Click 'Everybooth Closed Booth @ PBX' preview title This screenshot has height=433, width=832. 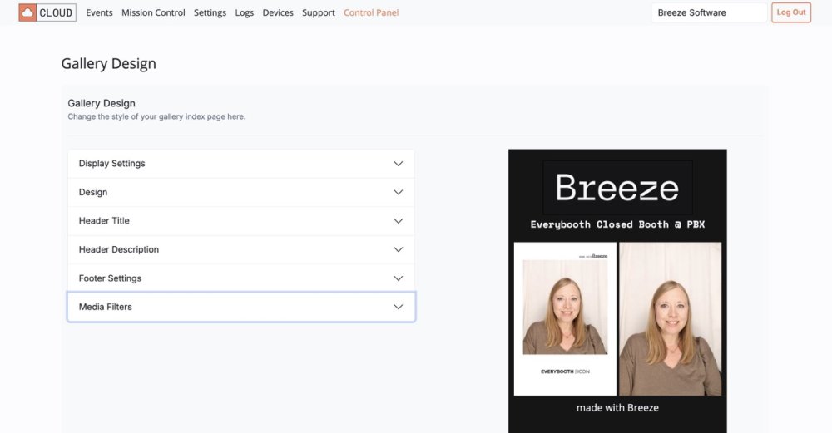[617, 224]
